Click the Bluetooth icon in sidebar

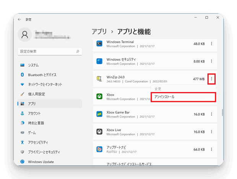23,75
